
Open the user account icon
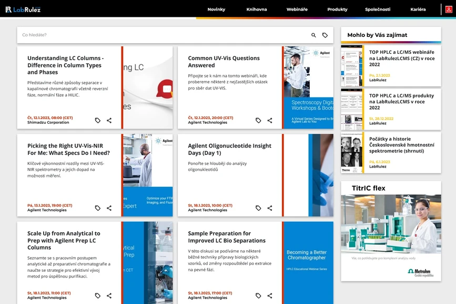(x=449, y=9)
